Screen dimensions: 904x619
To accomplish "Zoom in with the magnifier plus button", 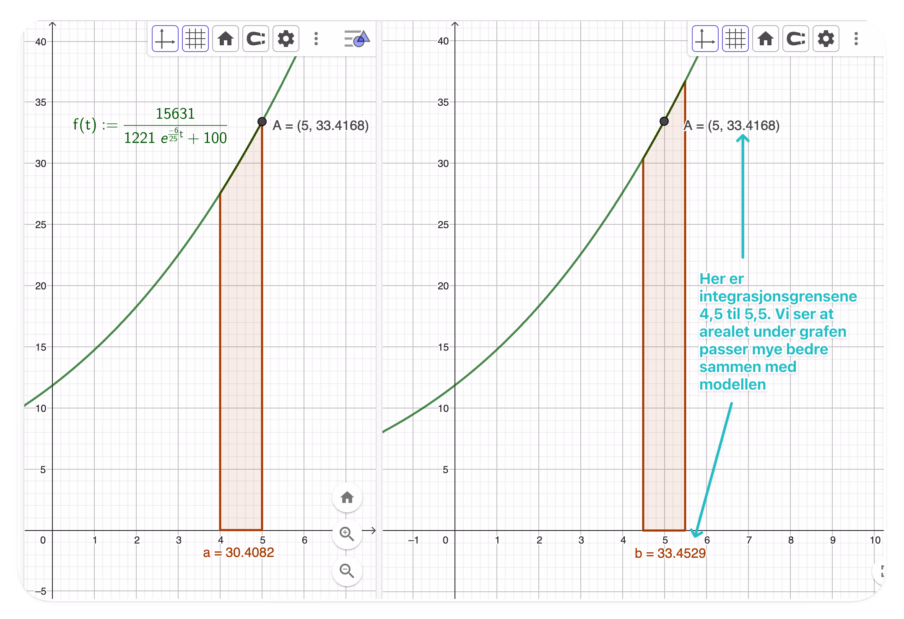I will click(x=347, y=534).
